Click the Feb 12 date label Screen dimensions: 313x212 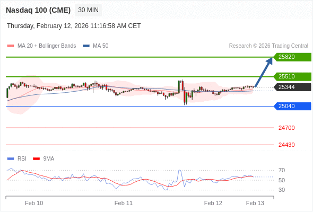tap(213, 203)
